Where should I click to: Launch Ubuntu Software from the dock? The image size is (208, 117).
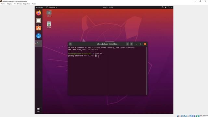click(39, 28)
